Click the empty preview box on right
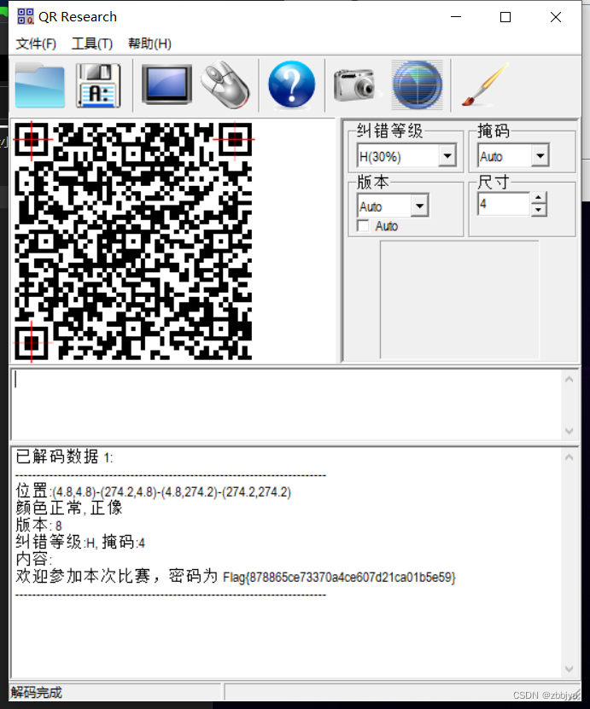 click(459, 299)
